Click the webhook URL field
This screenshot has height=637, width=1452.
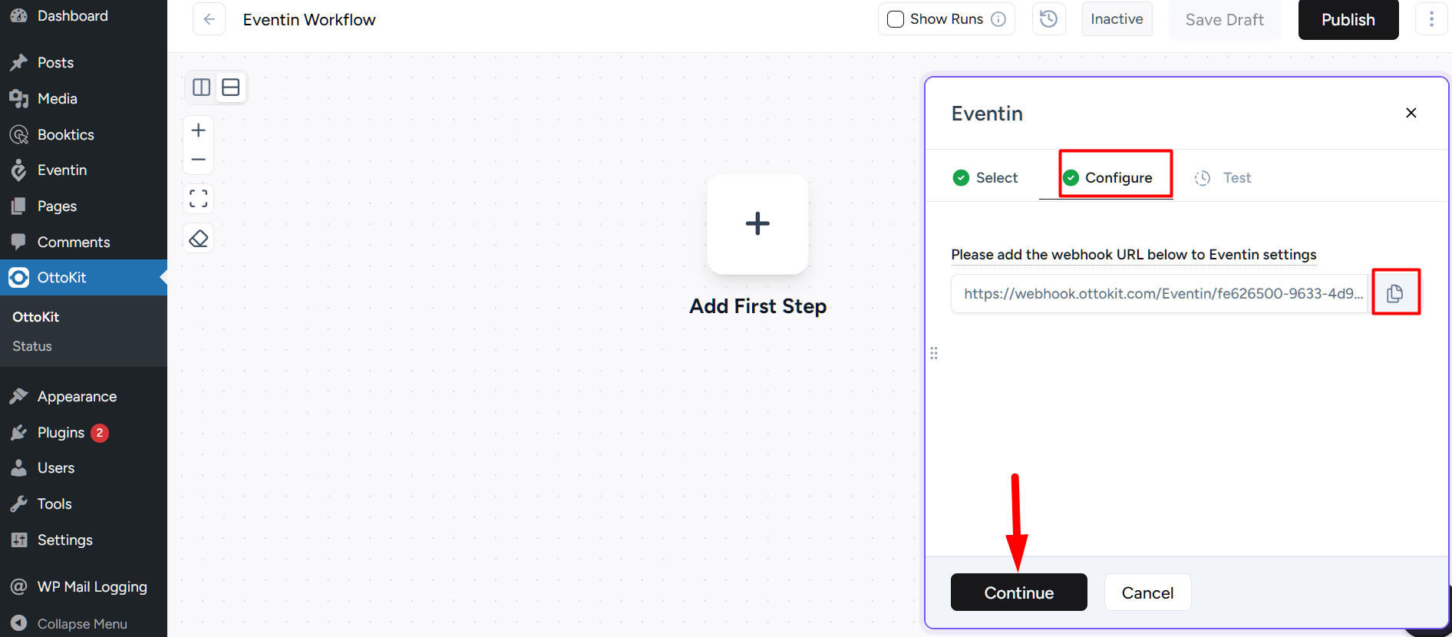pos(1160,294)
